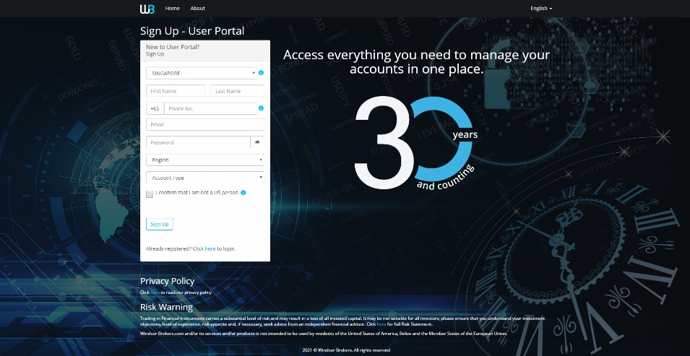Click the Sign Up button
This screenshot has width=690, height=356.
(159, 224)
